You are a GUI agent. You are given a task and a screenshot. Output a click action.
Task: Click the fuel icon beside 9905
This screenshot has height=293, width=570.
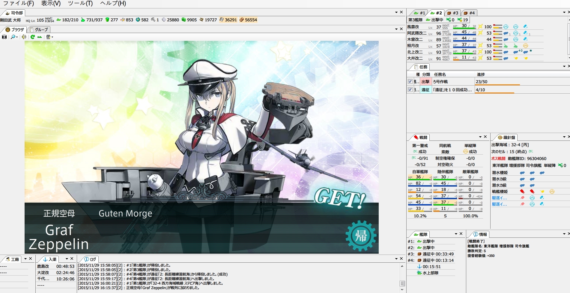click(x=184, y=20)
